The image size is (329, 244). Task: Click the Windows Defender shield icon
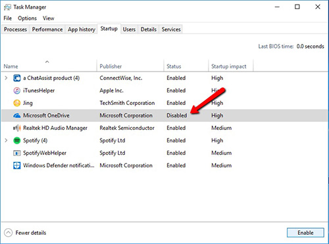click(17, 165)
